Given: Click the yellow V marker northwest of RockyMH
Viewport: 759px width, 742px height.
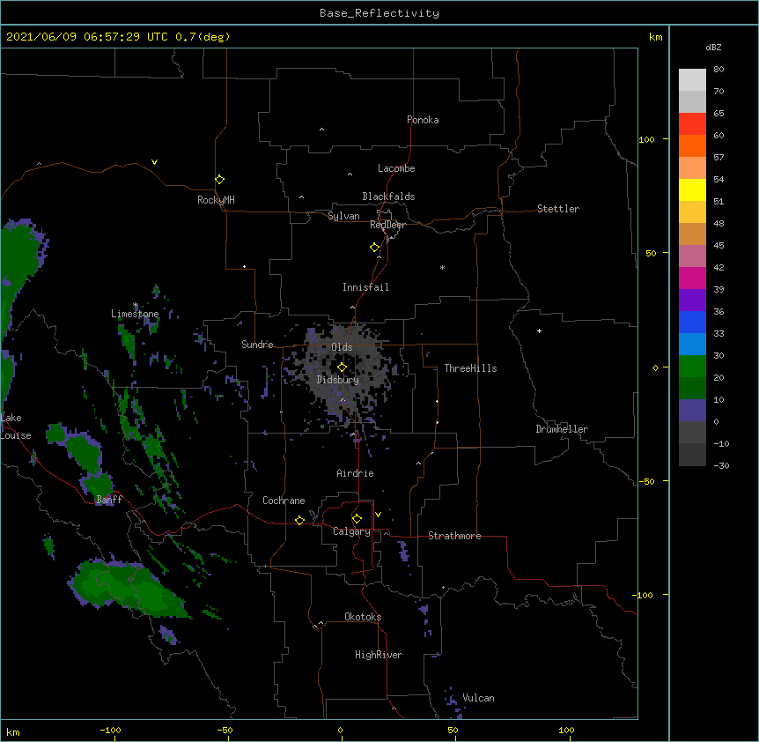Looking at the screenshot, I should [x=154, y=162].
